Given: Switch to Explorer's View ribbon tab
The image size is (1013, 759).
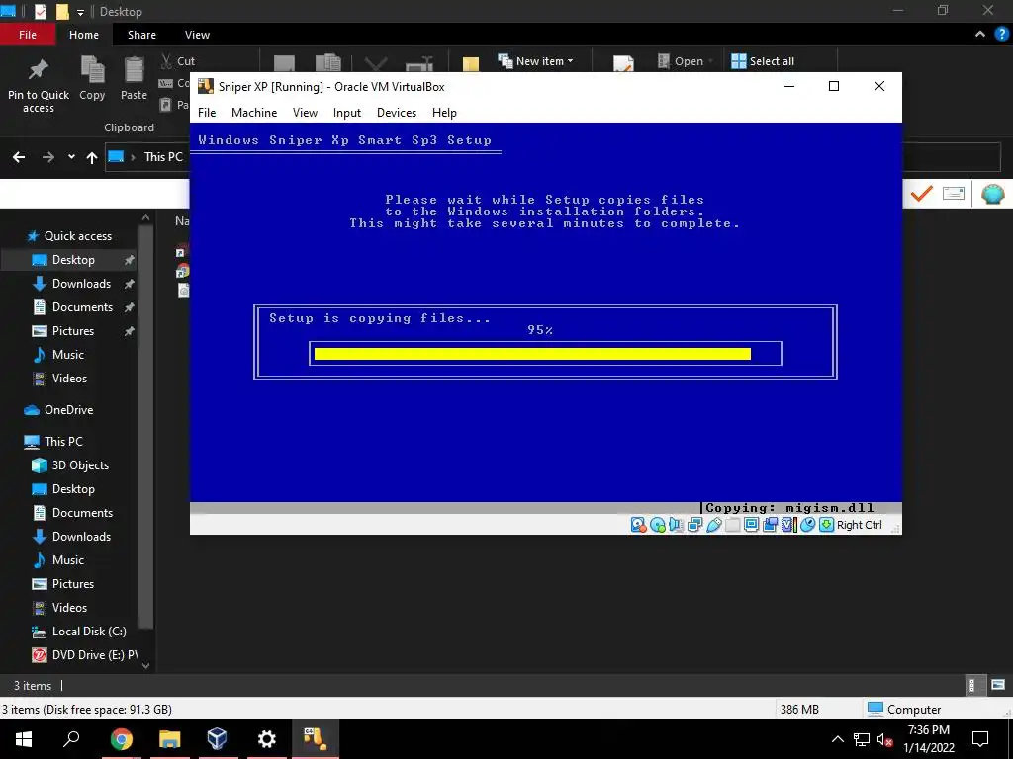Looking at the screenshot, I should 197,35.
